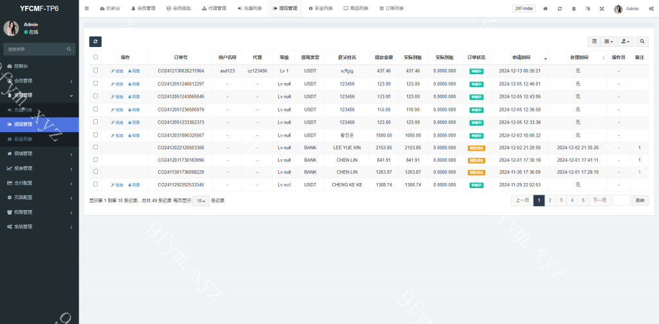This screenshot has width=659, height=324.
Task: Open the columns grid dropdown in the table toolbar
Action: [609, 41]
